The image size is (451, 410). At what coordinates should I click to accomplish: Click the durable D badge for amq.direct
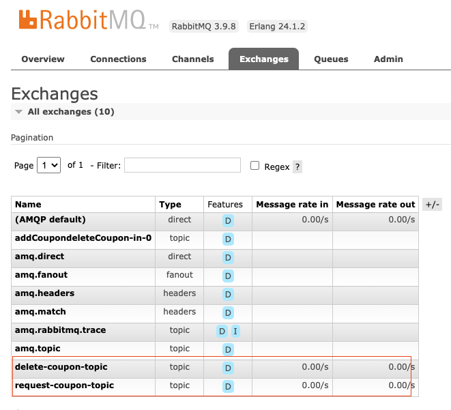pos(228,257)
